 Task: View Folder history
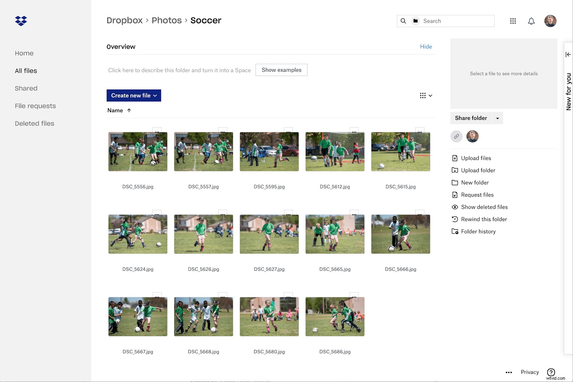(x=455, y=231)
